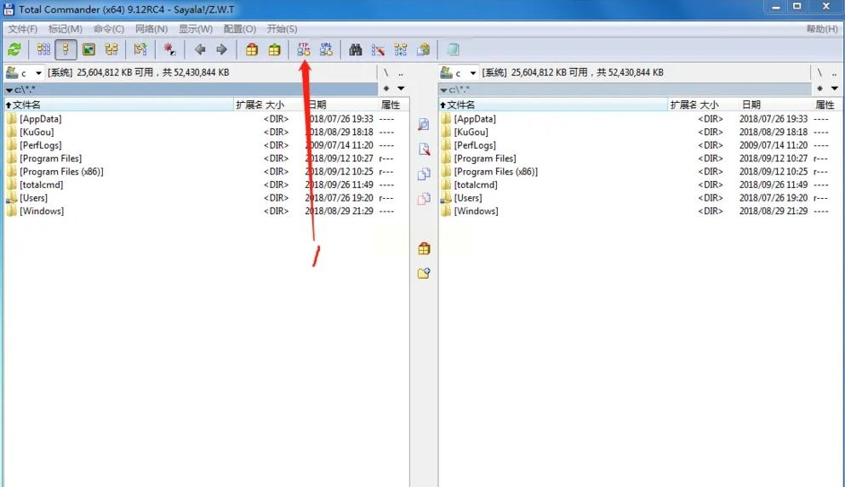Click the green Refresh icon in the toolbar
Image resolution: width=845 pixels, height=487 pixels.
14,49
